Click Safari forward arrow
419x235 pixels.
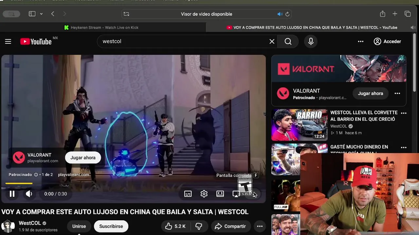click(64, 14)
